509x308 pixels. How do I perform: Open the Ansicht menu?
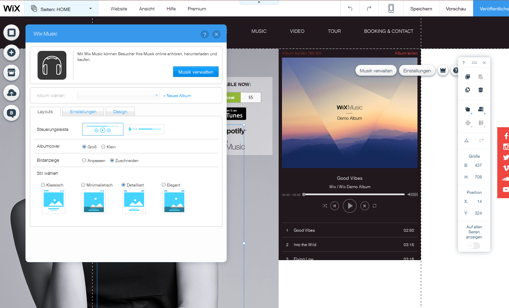click(147, 9)
